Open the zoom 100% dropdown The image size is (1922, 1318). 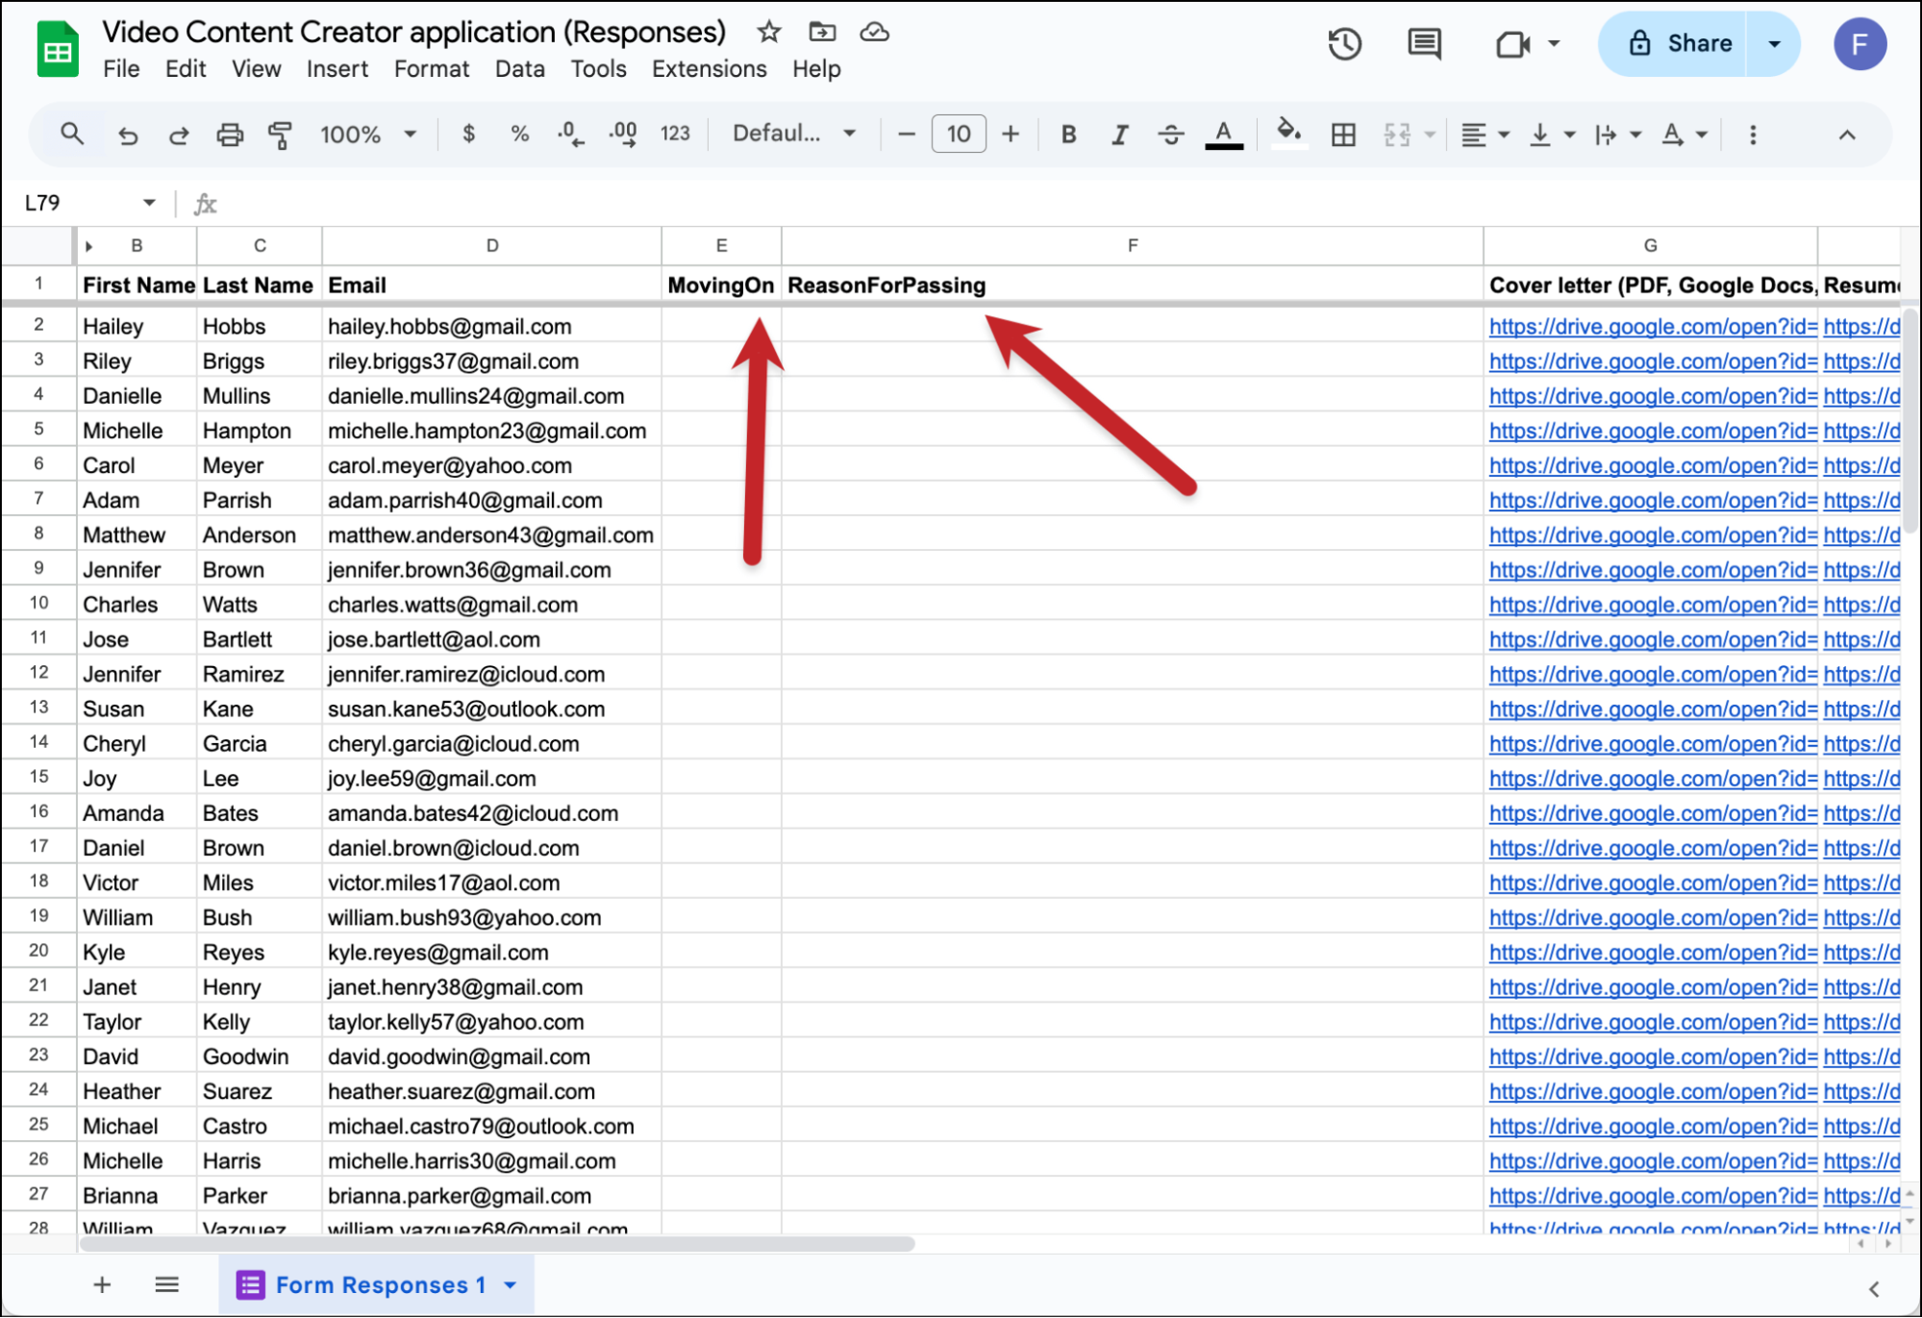(x=368, y=135)
